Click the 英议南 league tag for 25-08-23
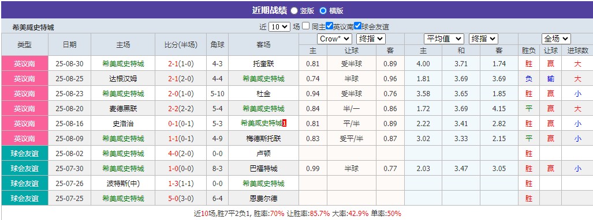Screen dimensions: 593x220 25,93
